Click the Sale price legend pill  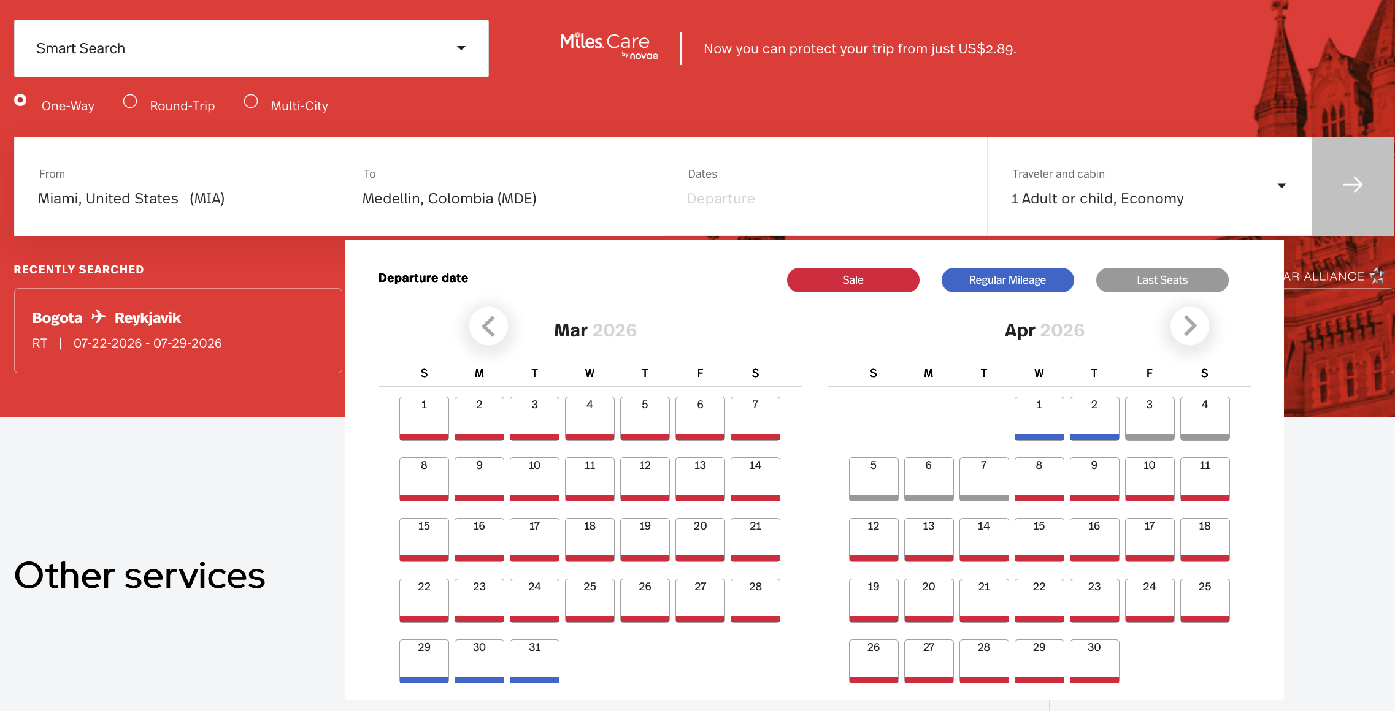pyautogui.click(x=853, y=279)
